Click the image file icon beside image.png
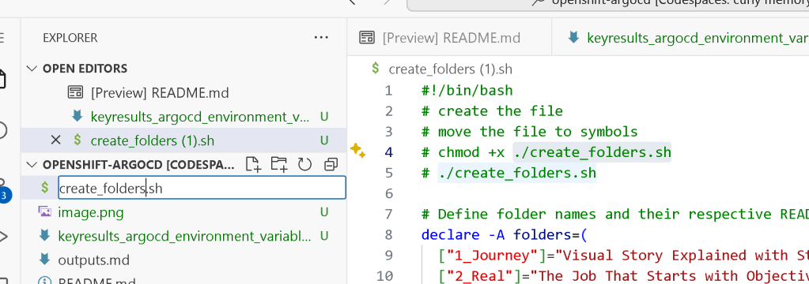This screenshot has height=284, width=809. point(45,212)
